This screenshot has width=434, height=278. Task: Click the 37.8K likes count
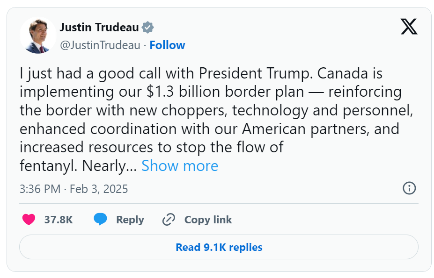point(59,220)
